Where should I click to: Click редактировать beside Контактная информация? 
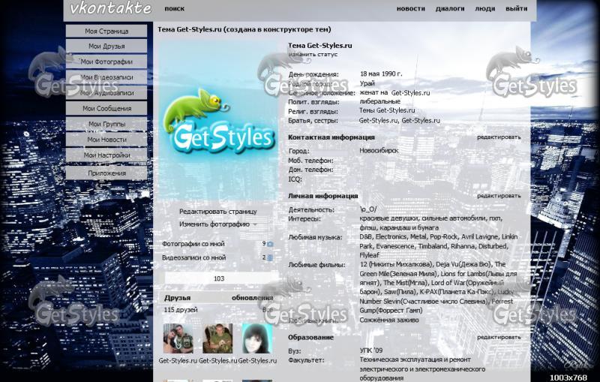[x=499, y=137]
